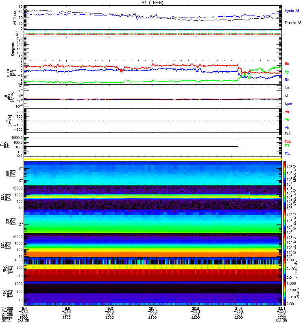Click the "AE Index" y-axis label

click(x=15, y=18)
